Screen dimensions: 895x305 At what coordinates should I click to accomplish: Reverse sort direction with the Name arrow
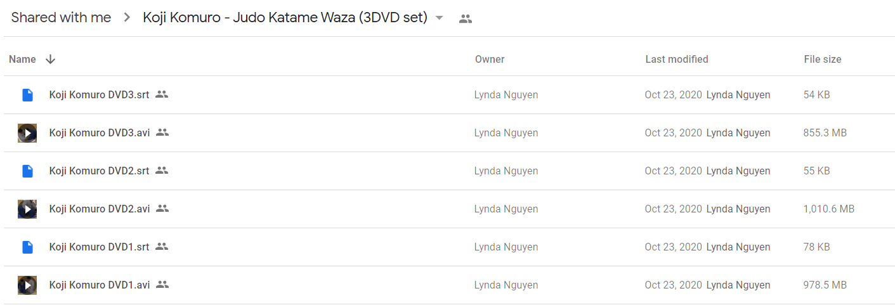(51, 59)
